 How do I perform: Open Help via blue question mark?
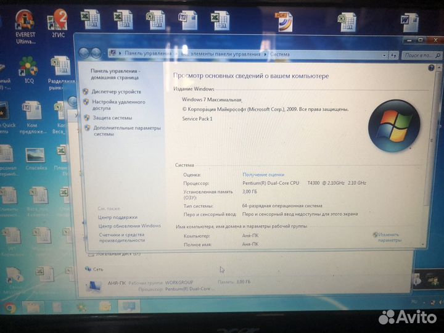431,68
